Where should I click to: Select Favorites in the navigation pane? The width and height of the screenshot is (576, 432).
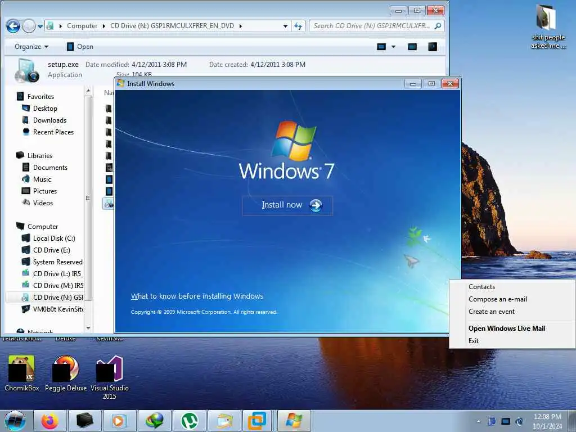point(40,97)
